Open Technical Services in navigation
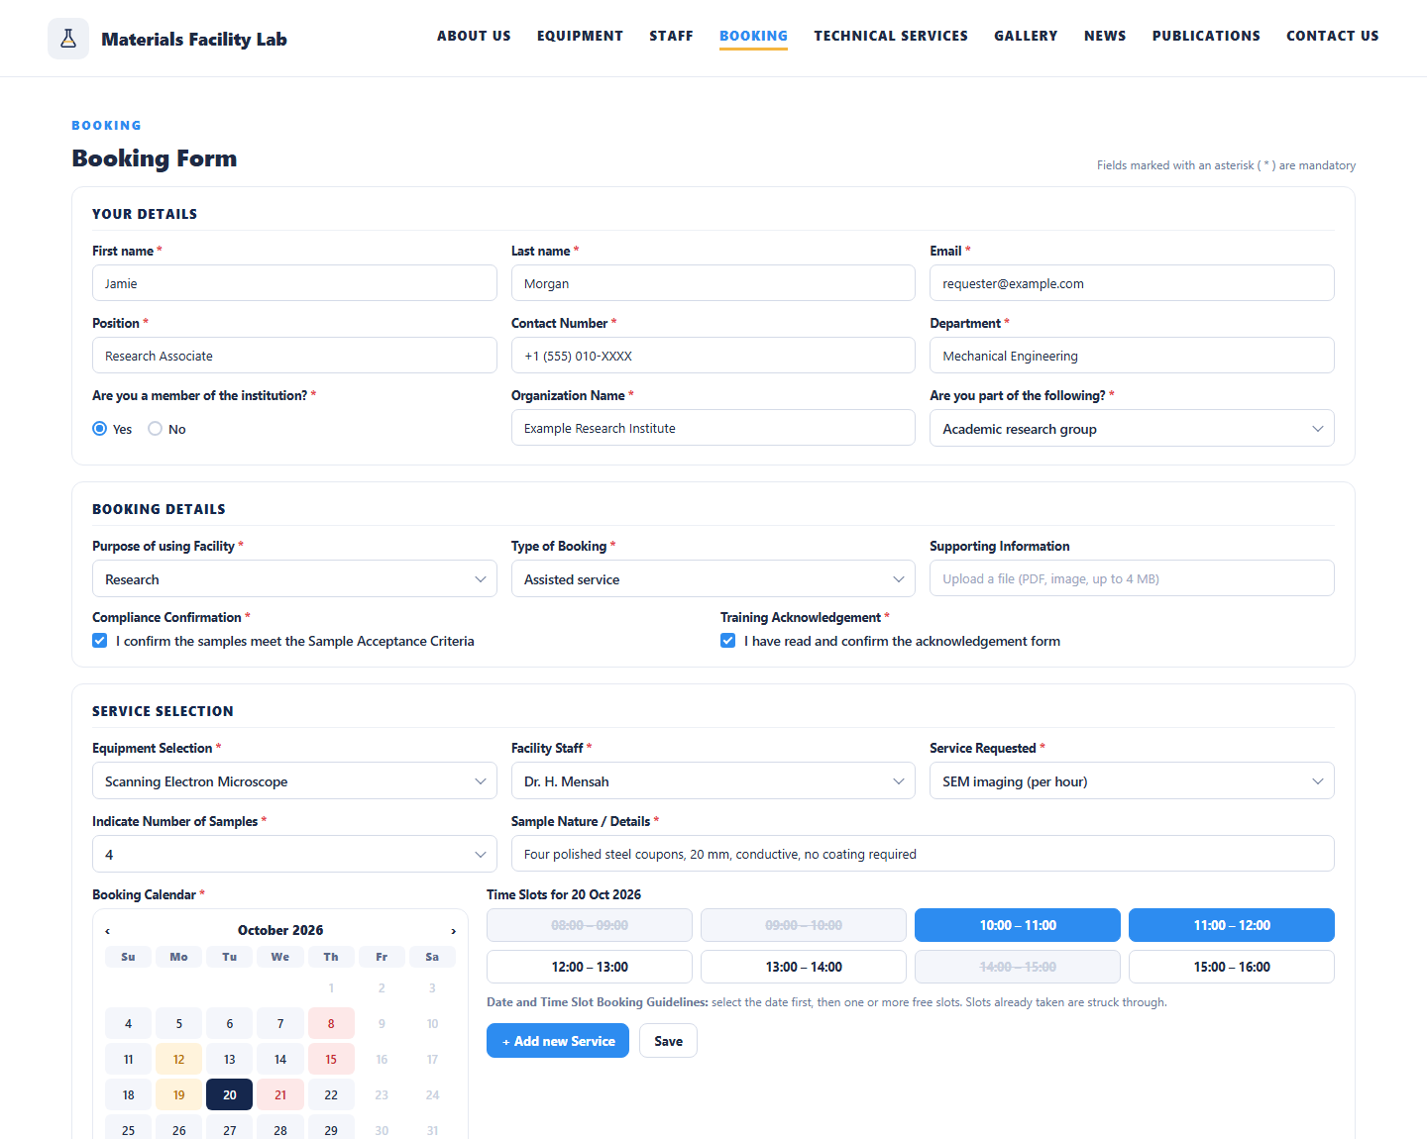1427x1139 pixels. [x=891, y=36]
